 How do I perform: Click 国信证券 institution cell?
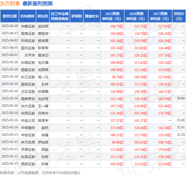tap(28, 84)
